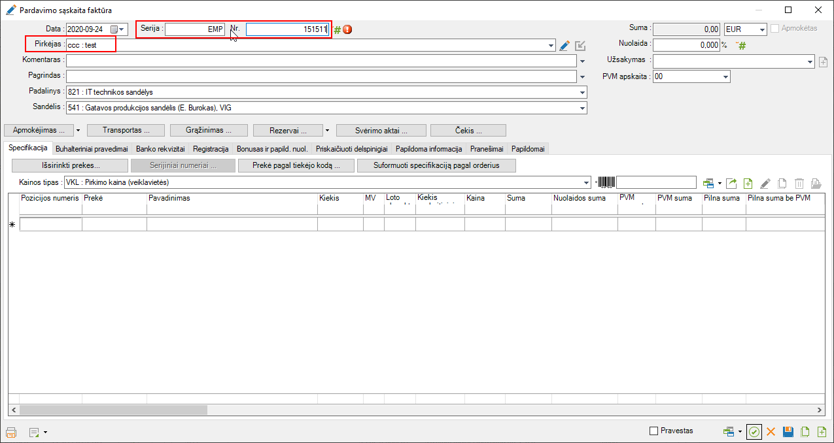Click the pencil edit icon next to Pirkėjas
The image size is (834, 443).
point(565,45)
